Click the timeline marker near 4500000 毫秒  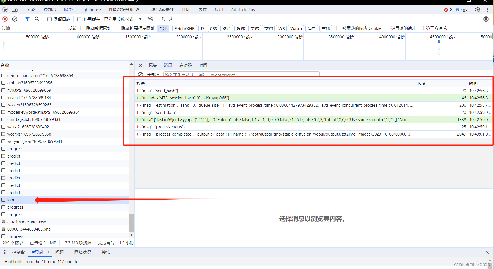pyautogui.click(x=439, y=41)
